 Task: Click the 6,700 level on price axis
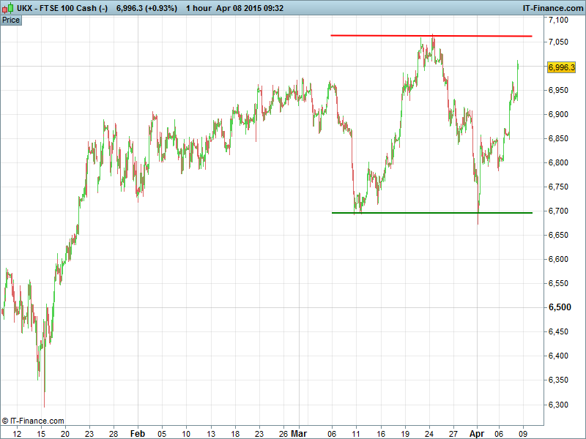(x=558, y=211)
